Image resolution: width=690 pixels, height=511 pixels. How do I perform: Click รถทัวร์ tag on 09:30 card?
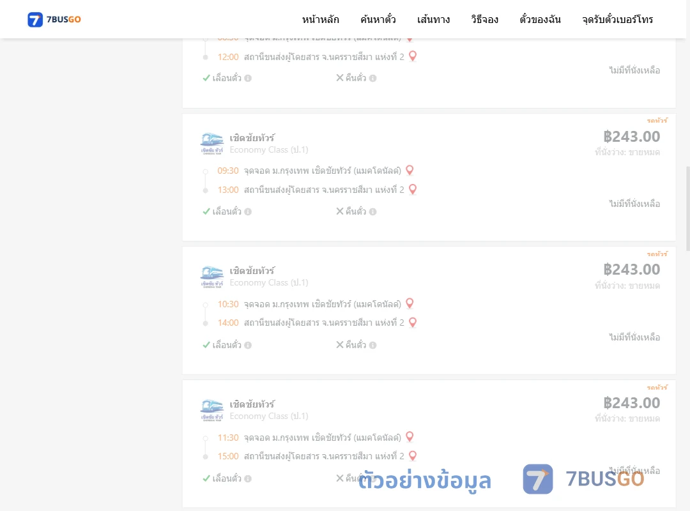pyautogui.click(x=657, y=120)
